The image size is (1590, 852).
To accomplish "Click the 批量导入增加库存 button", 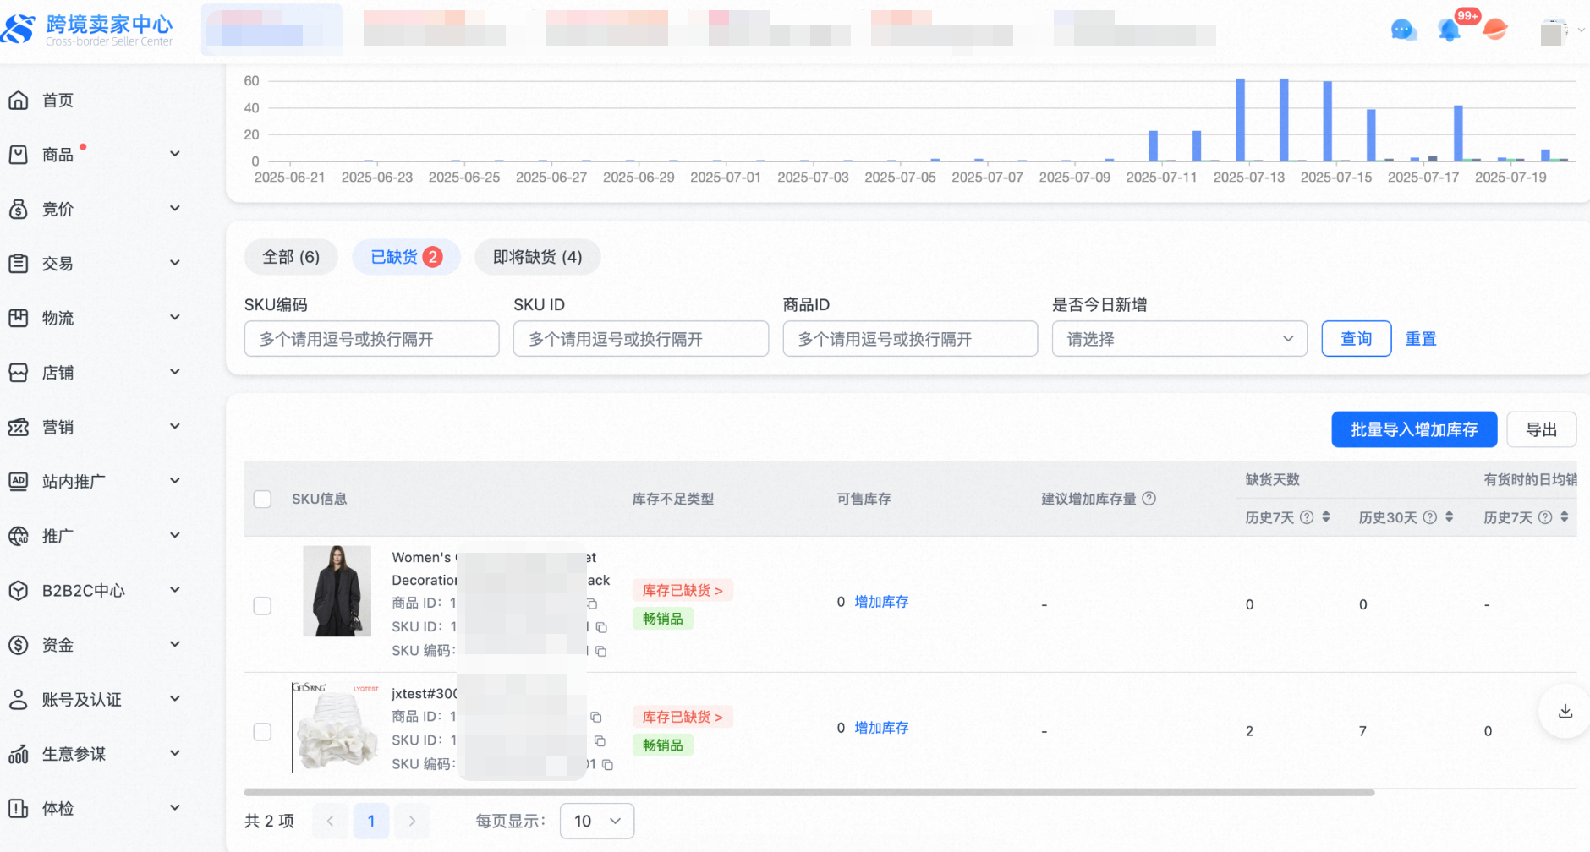I will coord(1413,429).
